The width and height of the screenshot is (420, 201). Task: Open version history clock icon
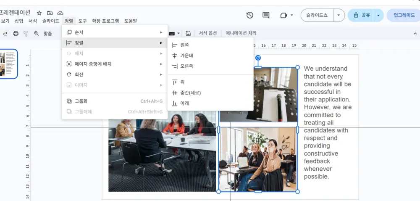coord(249,15)
